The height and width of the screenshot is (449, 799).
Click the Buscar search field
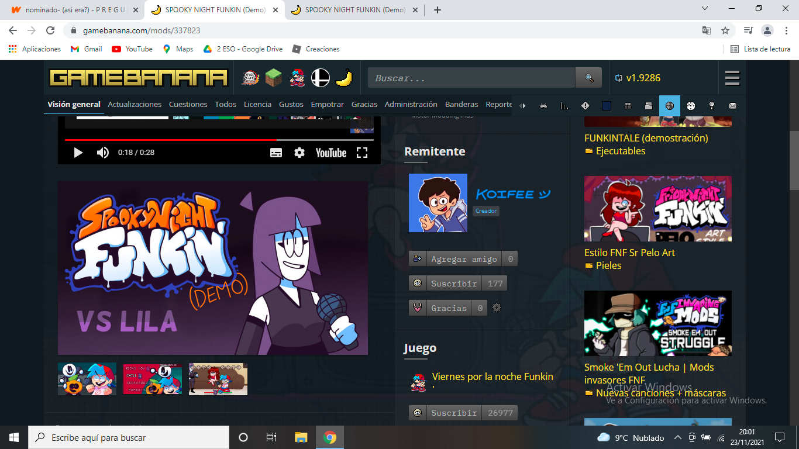tap(471, 78)
